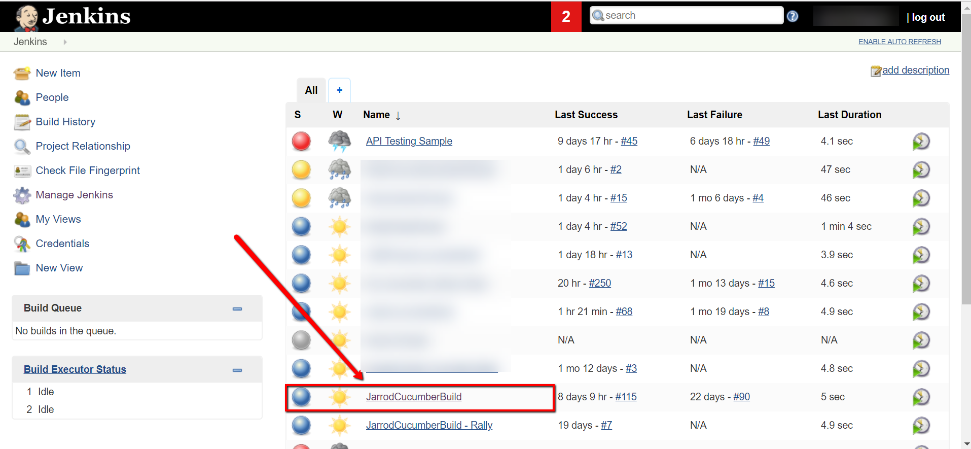The image size is (971, 449).
Task: Schedule a build for JarrodCucumberBuild
Action: point(921,397)
